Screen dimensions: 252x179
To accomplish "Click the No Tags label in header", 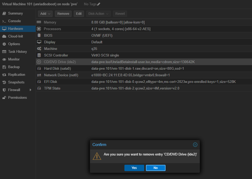I will coord(90,4).
